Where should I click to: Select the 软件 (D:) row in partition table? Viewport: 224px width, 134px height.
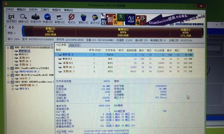coord(124,67)
